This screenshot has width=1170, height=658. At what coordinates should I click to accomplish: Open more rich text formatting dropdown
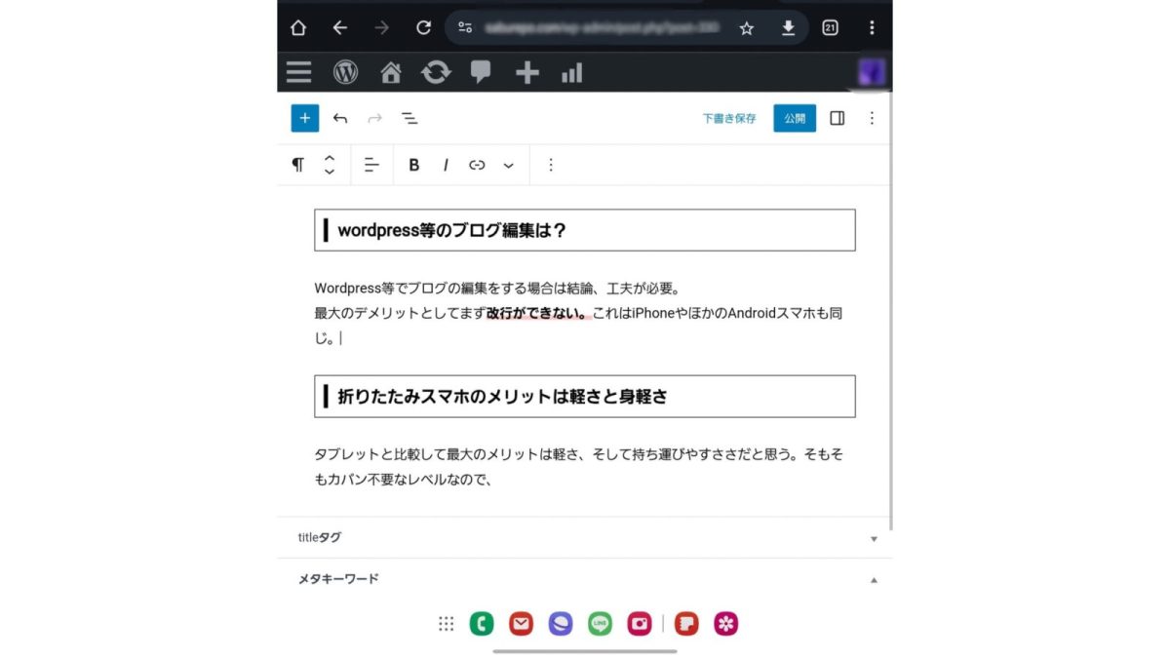pyautogui.click(x=508, y=165)
